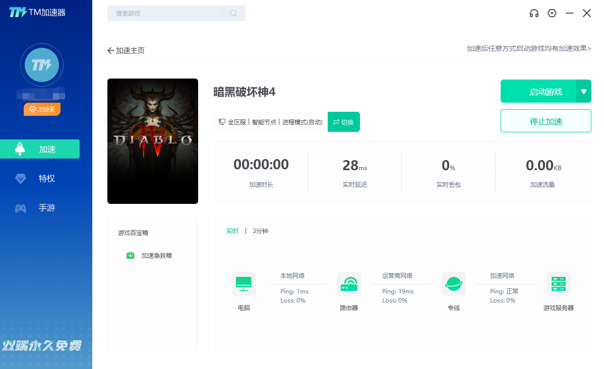Click the Ping: 正常 reading

(504, 291)
